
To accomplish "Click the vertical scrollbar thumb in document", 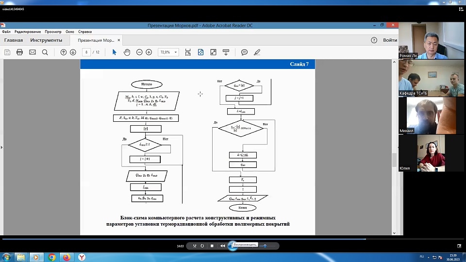I will (x=394, y=160).
